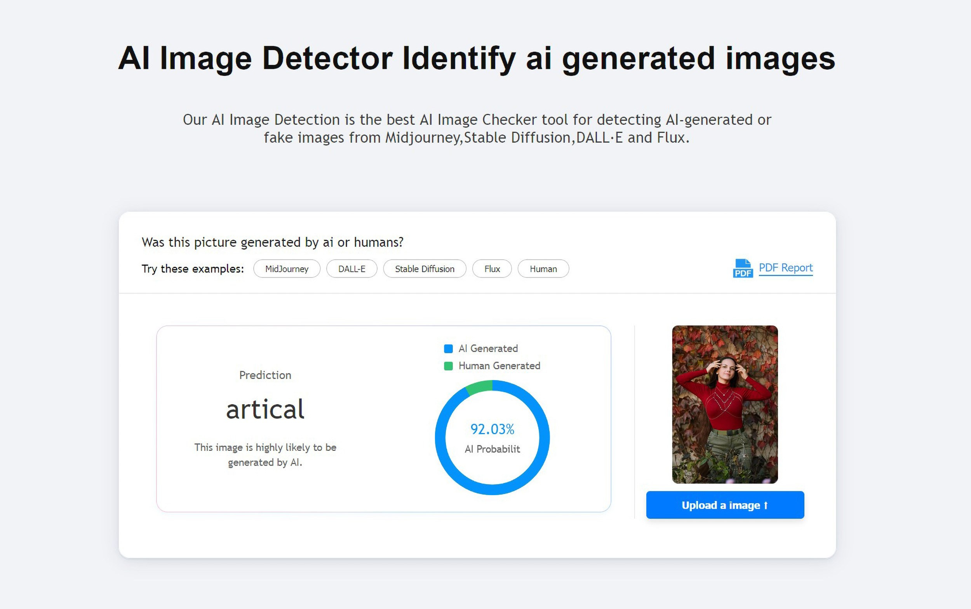The height and width of the screenshot is (609, 971).
Task: Click the 92.03% probability value
Action: [x=492, y=429]
